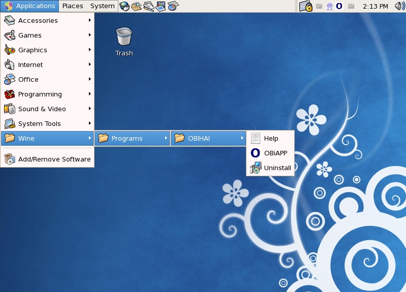
Task: Click the arrow beside System Tools
Action: tap(89, 123)
